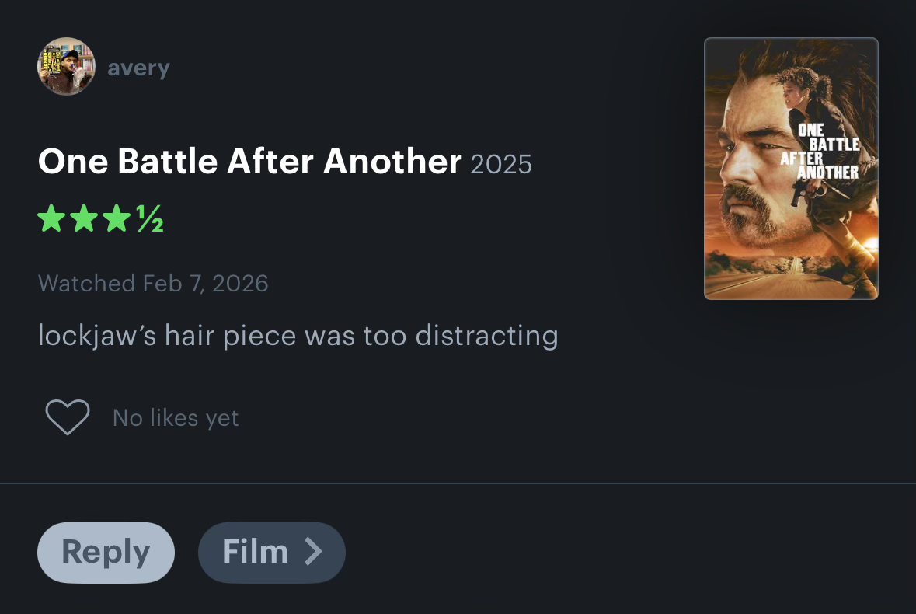Click the chevron arrow inside Film button
Image resolution: width=916 pixels, height=614 pixels.
(x=314, y=552)
